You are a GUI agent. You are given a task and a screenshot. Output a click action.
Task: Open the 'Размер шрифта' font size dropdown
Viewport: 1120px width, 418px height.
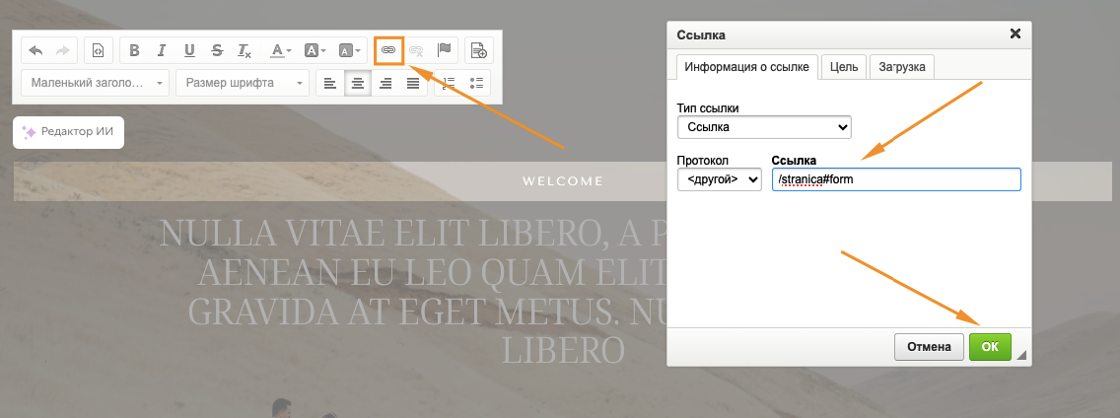coord(242,83)
